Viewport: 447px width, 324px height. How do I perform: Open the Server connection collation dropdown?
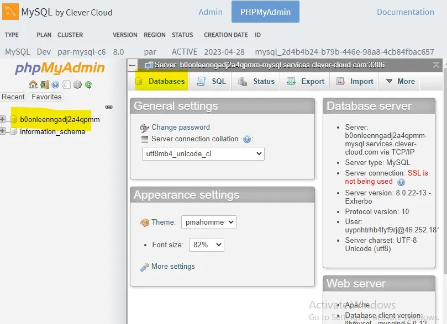(x=203, y=154)
